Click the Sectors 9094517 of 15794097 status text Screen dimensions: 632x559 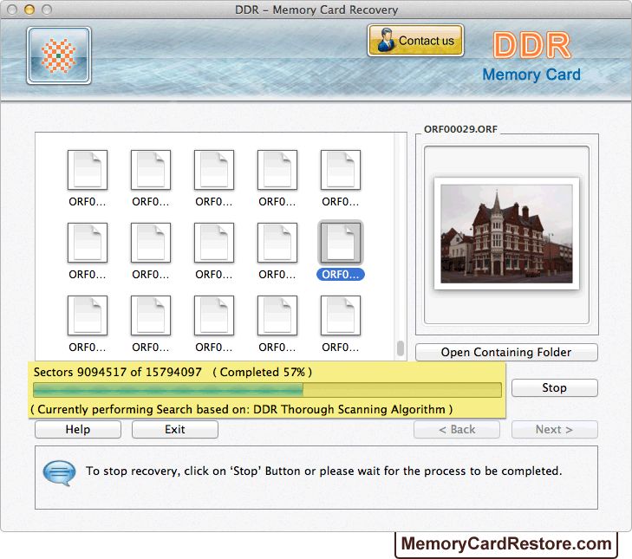click(118, 372)
